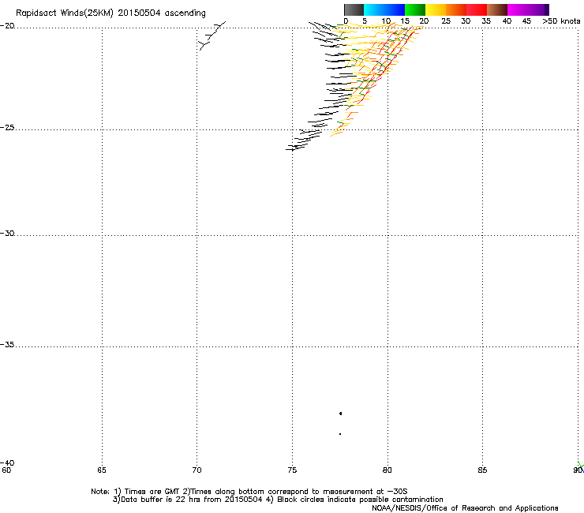Image resolution: width=584 pixels, height=513 pixels.
Task: Click the '85' longitude axis label
Action: coord(482,470)
